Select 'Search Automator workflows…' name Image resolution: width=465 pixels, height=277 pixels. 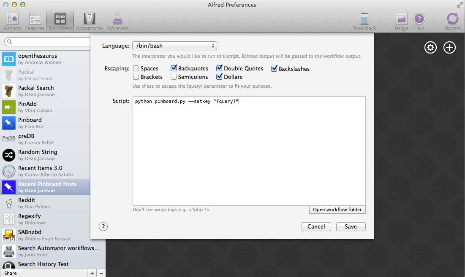pos(59,248)
